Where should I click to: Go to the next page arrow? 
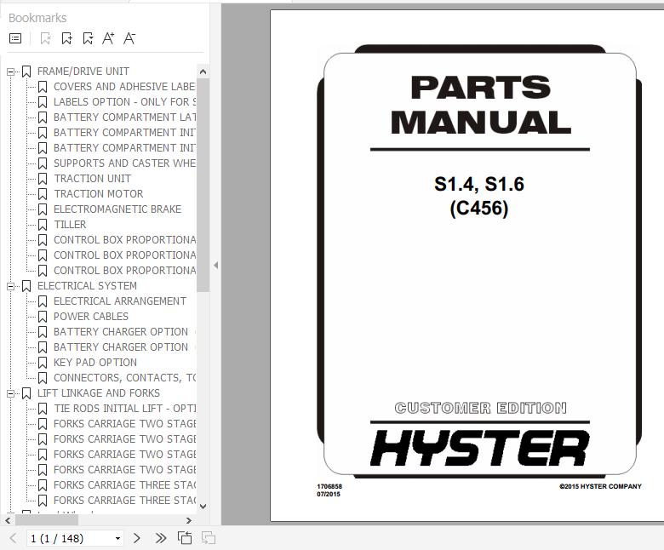point(136,538)
